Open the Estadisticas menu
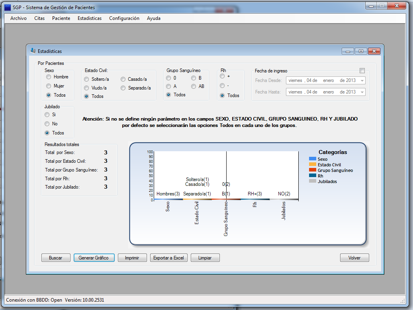Screen dimensions: 413x310 point(90,18)
